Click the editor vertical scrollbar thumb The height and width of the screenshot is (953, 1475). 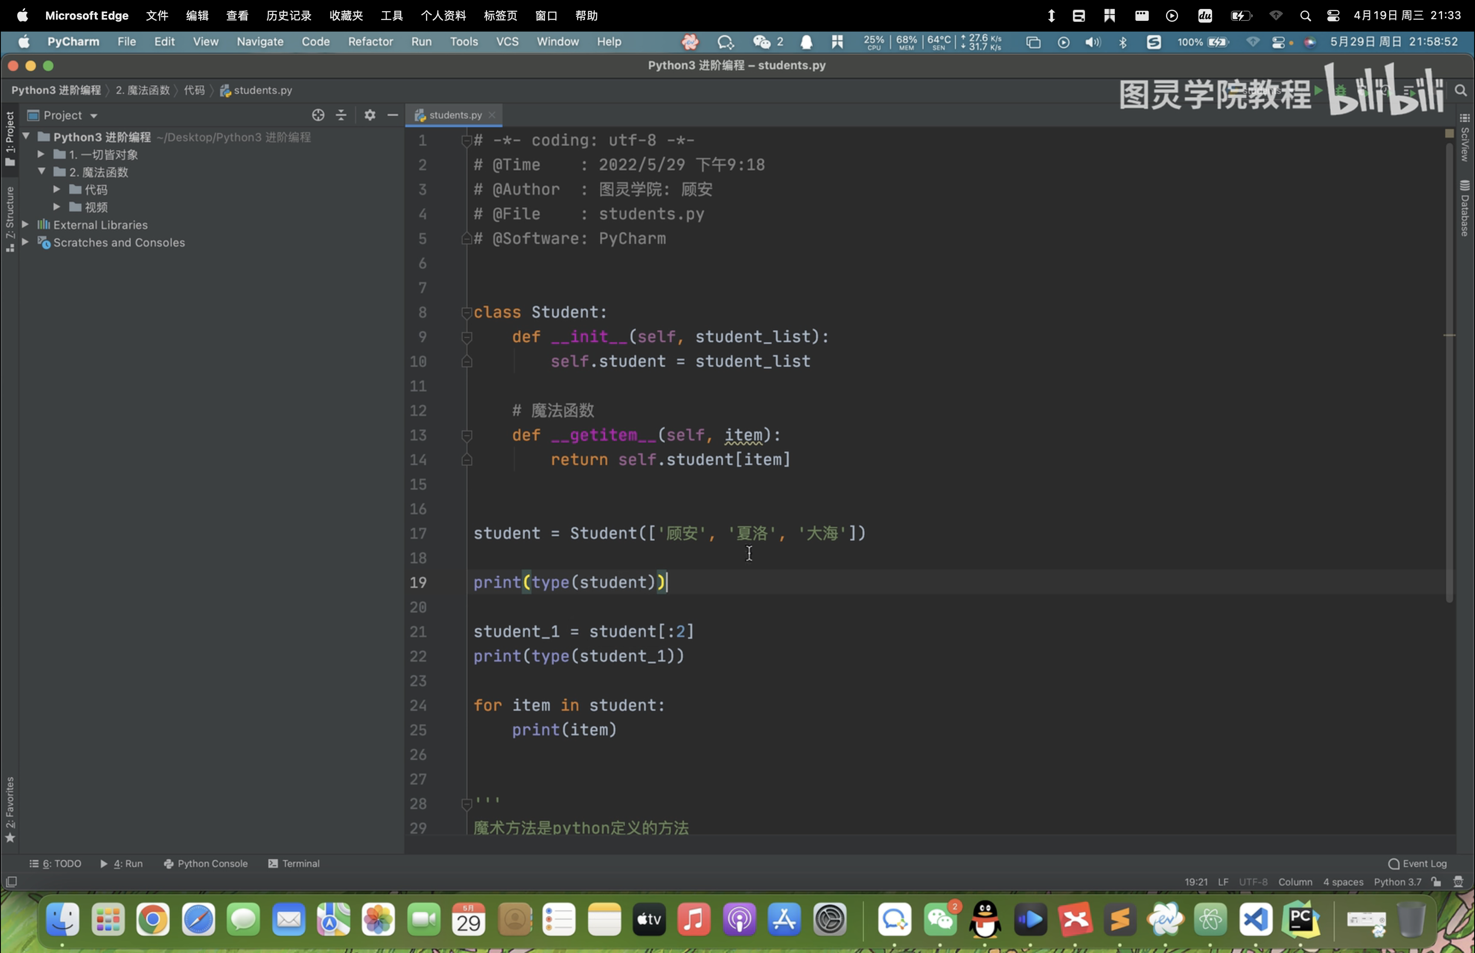1449,372
